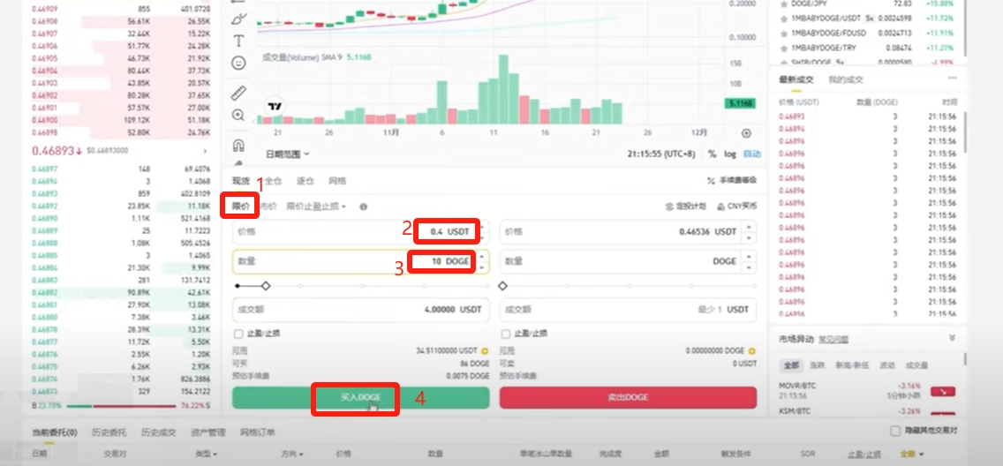
Task: Click the yellow deposit icon next to available USDT
Action: coord(485,351)
